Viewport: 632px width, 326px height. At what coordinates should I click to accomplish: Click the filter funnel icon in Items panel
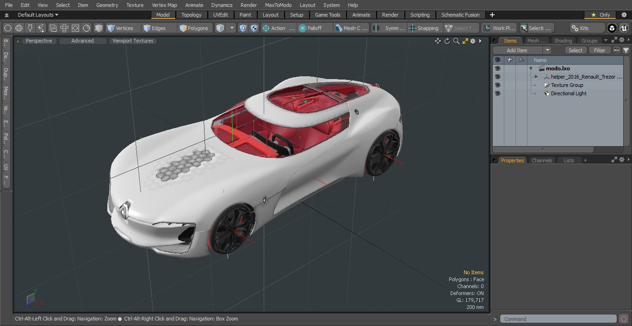tap(626, 50)
